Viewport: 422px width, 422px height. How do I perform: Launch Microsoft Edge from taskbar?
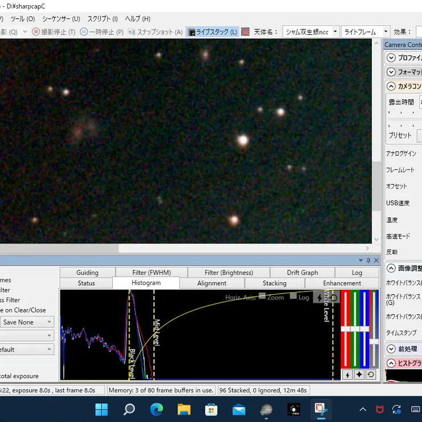click(157, 409)
